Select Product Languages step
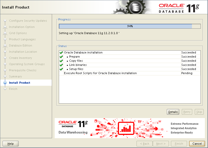Viewport: 208px width, 148px height. point(22,39)
